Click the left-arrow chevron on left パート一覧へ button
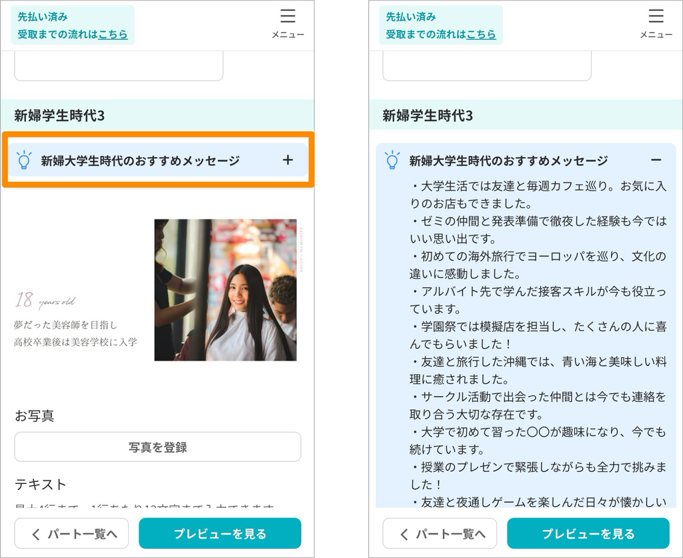683x558 pixels. point(36,534)
